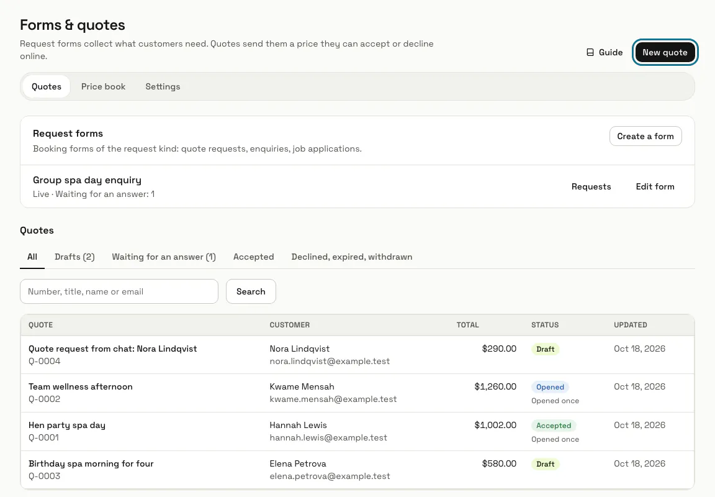The image size is (715, 497).
Task: Click the Create a form button
Action: pos(645,136)
